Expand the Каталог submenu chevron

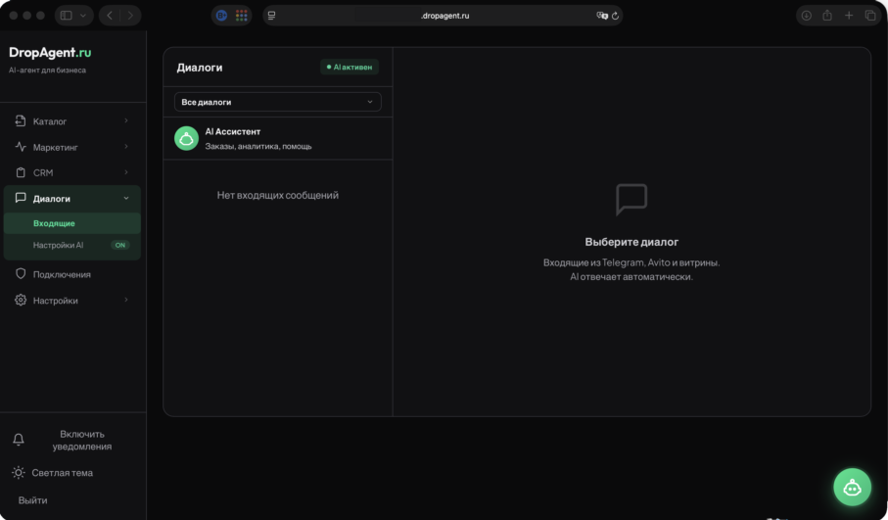[126, 121]
